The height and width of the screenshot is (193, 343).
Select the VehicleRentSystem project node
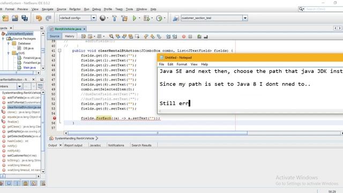coord(20,34)
